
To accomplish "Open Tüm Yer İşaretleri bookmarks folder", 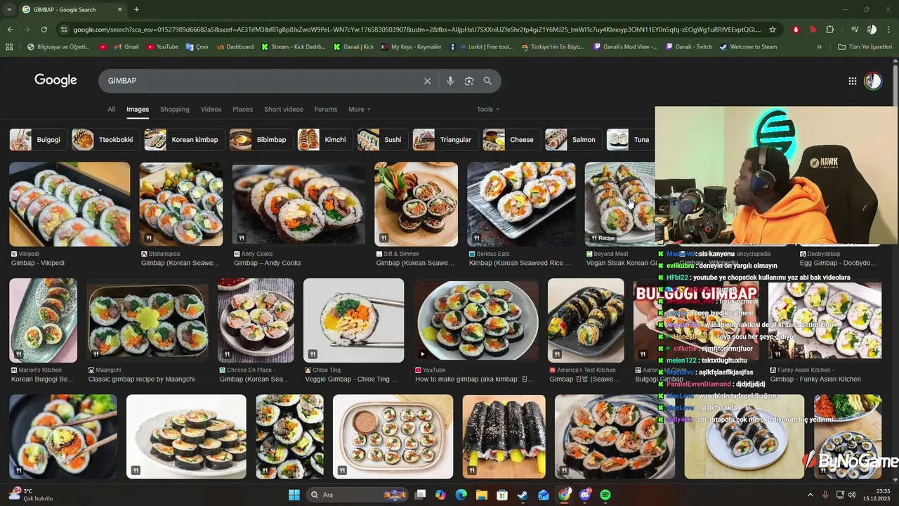I will click(865, 47).
